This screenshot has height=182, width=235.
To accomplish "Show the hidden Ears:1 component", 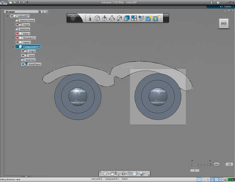I will 17,34.
